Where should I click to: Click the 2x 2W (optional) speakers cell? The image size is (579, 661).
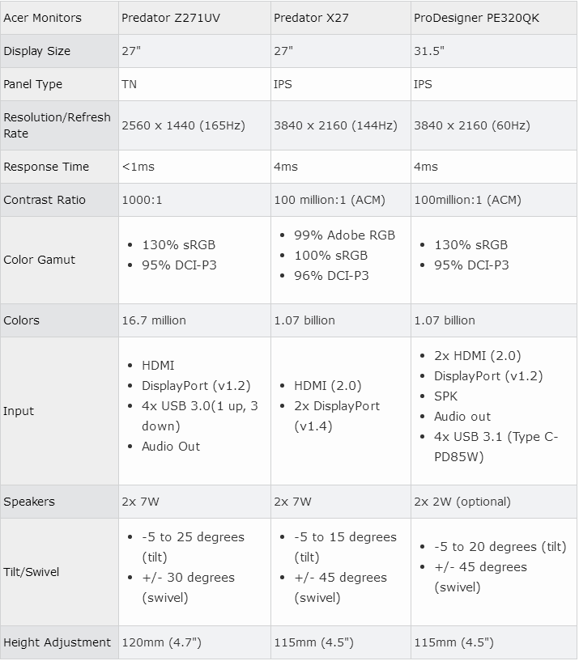coord(462,502)
